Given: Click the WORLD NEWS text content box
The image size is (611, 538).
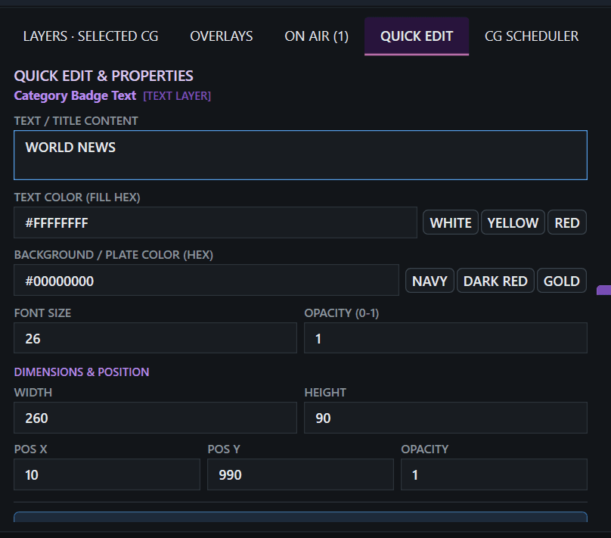Looking at the screenshot, I should coord(300,155).
